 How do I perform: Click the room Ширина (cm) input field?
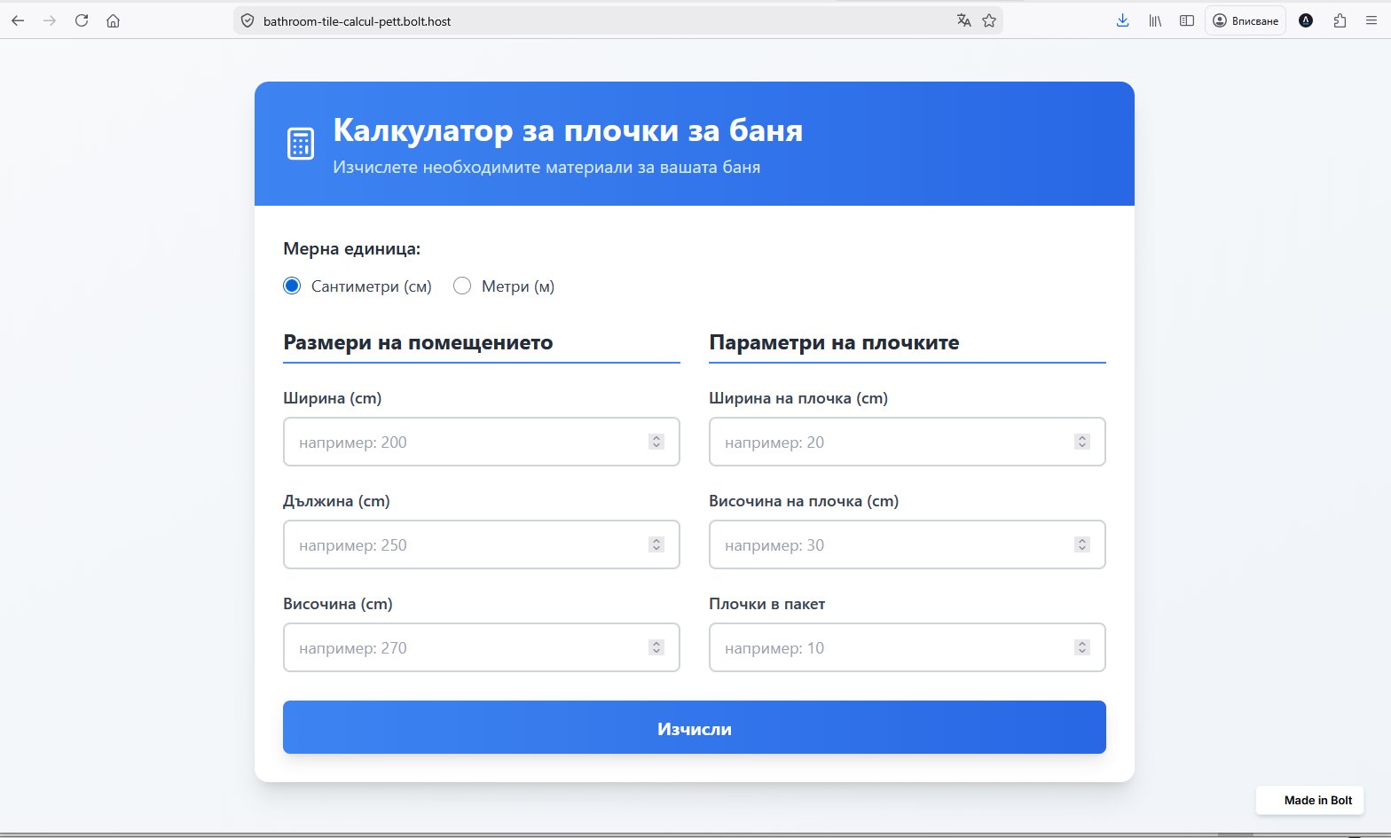(x=482, y=442)
